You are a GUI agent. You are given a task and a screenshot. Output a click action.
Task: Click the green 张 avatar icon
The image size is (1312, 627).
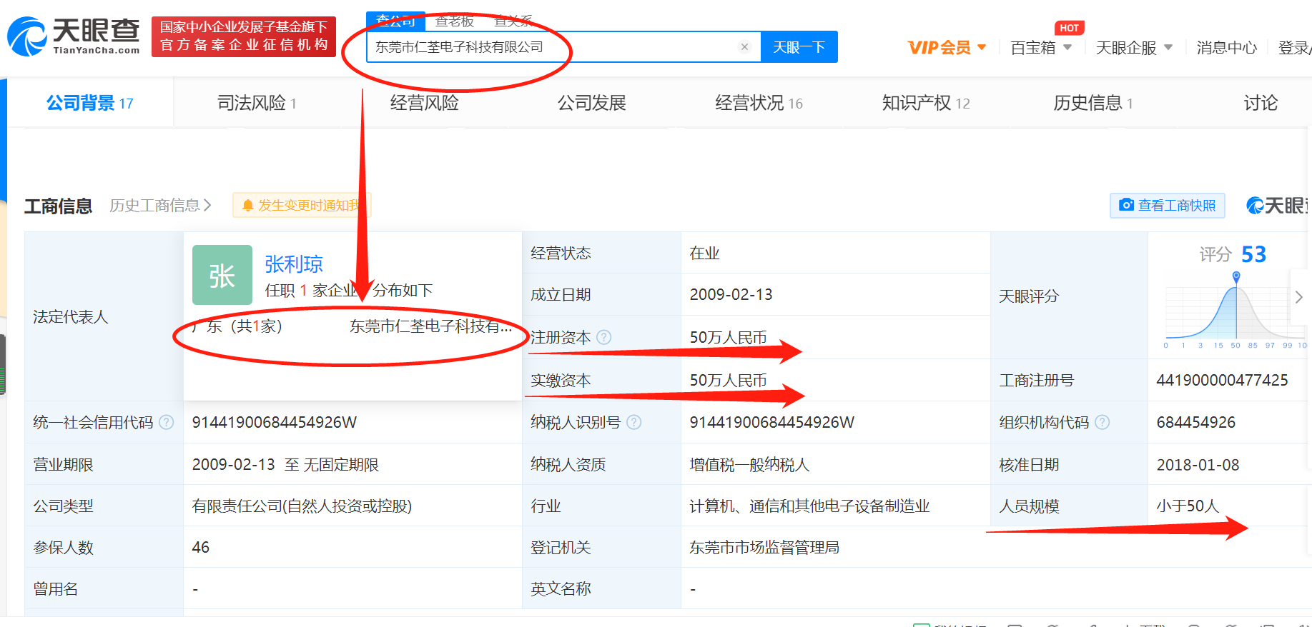pos(222,275)
